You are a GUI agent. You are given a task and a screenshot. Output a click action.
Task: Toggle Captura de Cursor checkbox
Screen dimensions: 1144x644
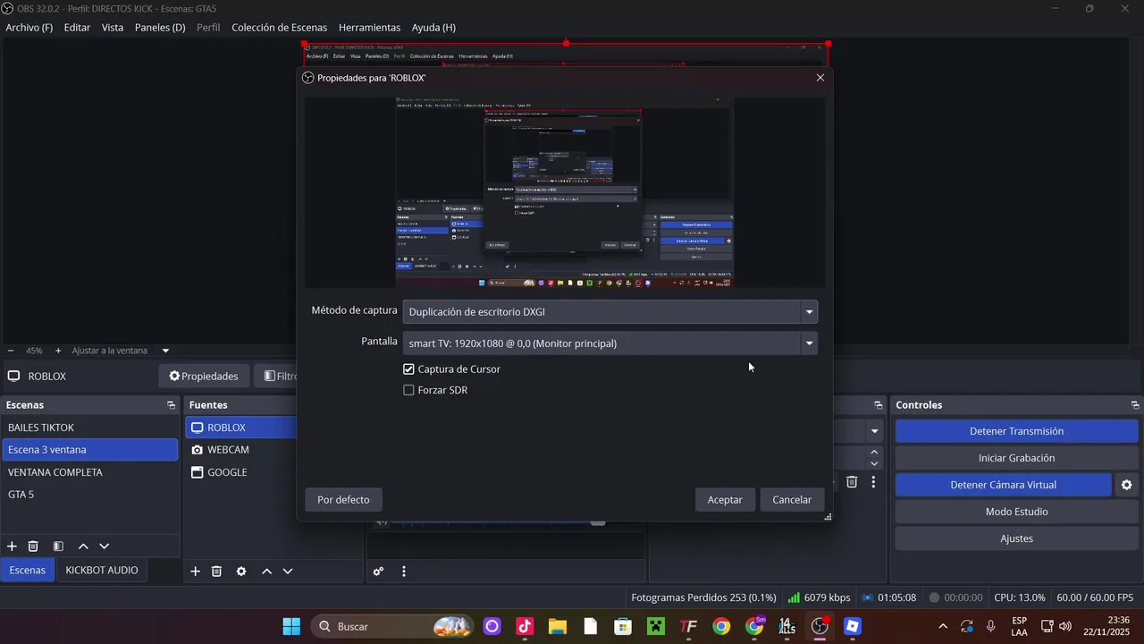point(408,369)
